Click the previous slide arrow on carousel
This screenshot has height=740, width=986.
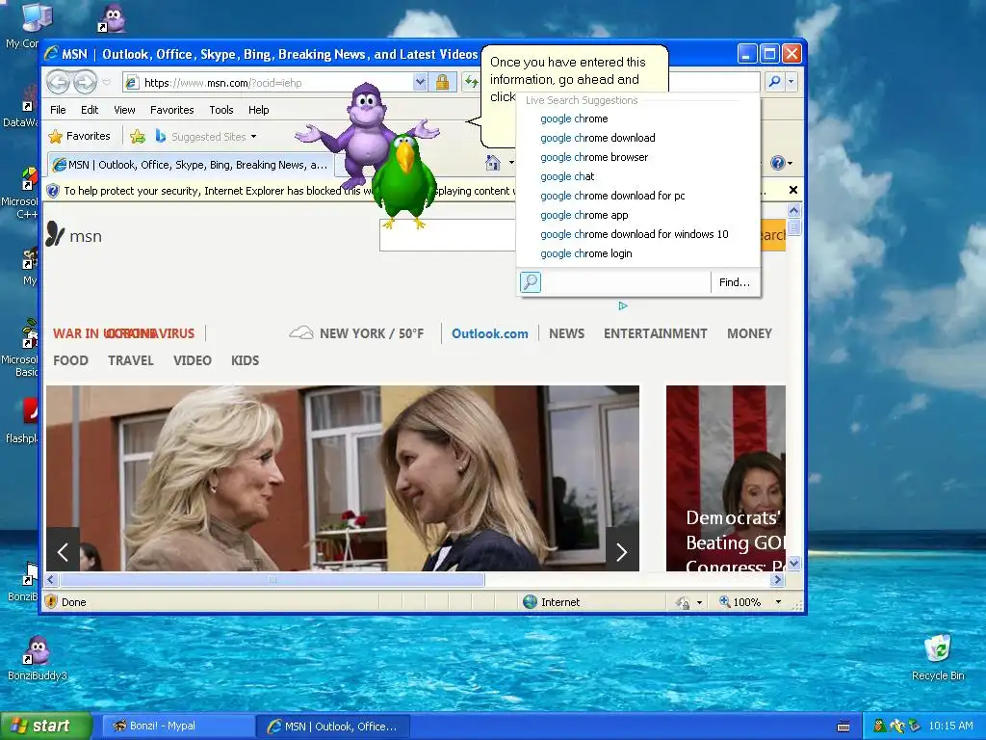coord(63,552)
